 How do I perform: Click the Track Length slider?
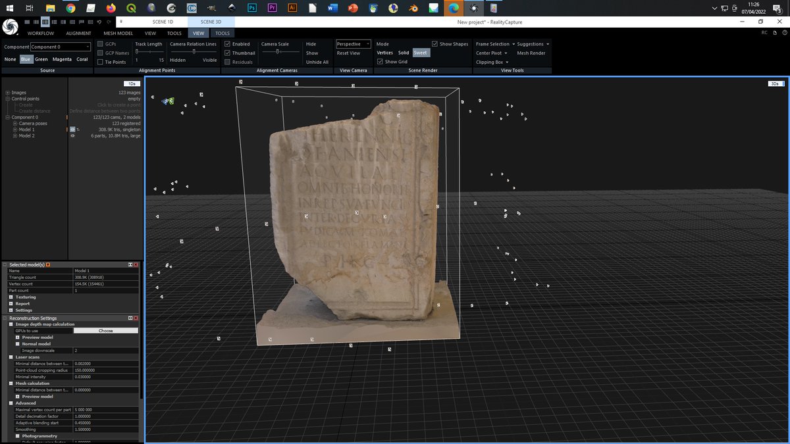[x=149, y=52]
